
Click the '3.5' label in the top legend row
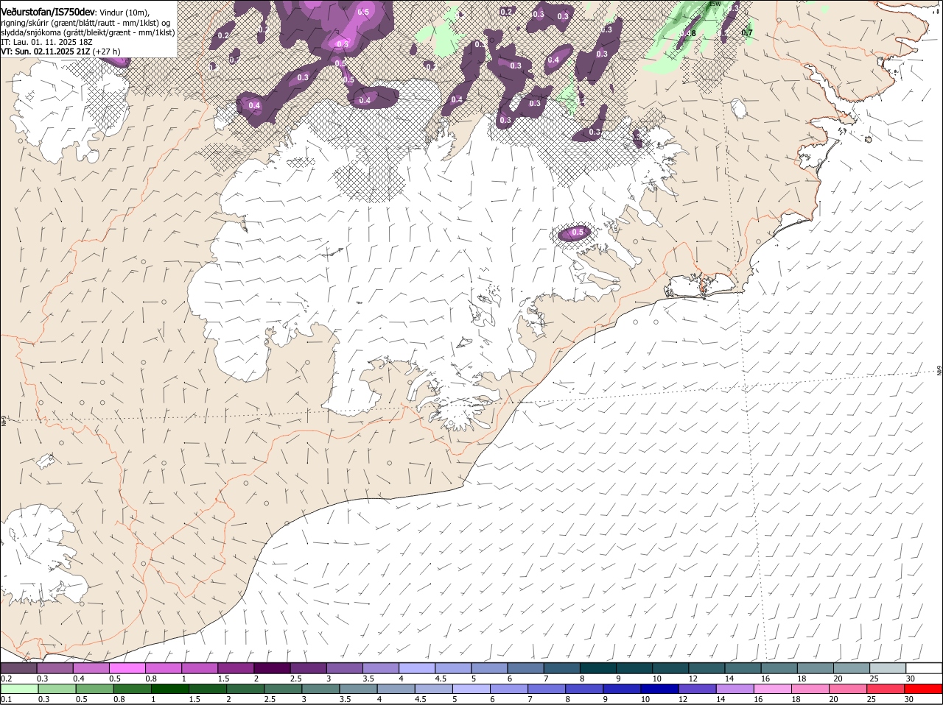coord(368,679)
